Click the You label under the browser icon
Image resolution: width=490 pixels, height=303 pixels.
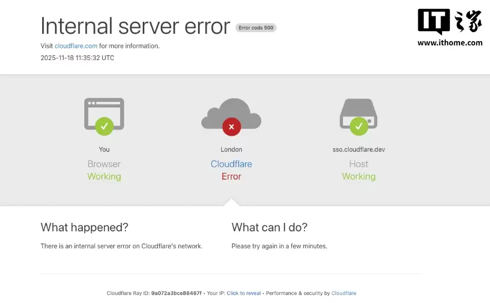point(104,150)
